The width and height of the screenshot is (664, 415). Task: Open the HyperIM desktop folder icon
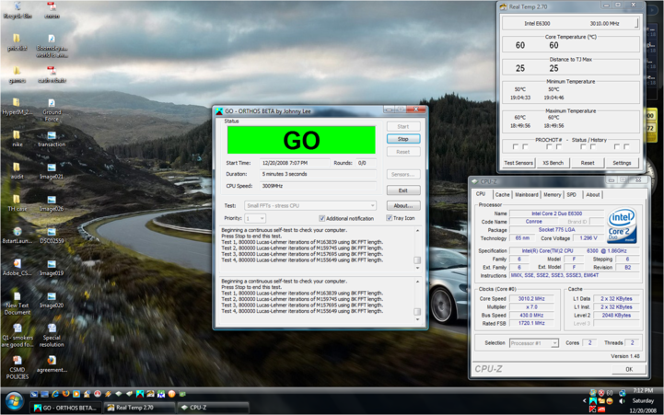17,103
